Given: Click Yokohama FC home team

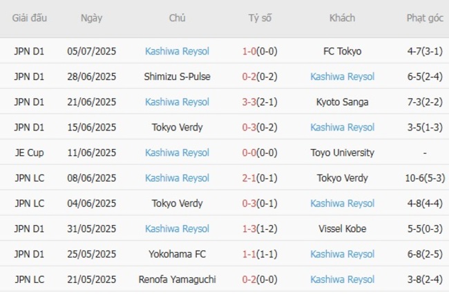Looking at the screenshot, I should [177, 254].
